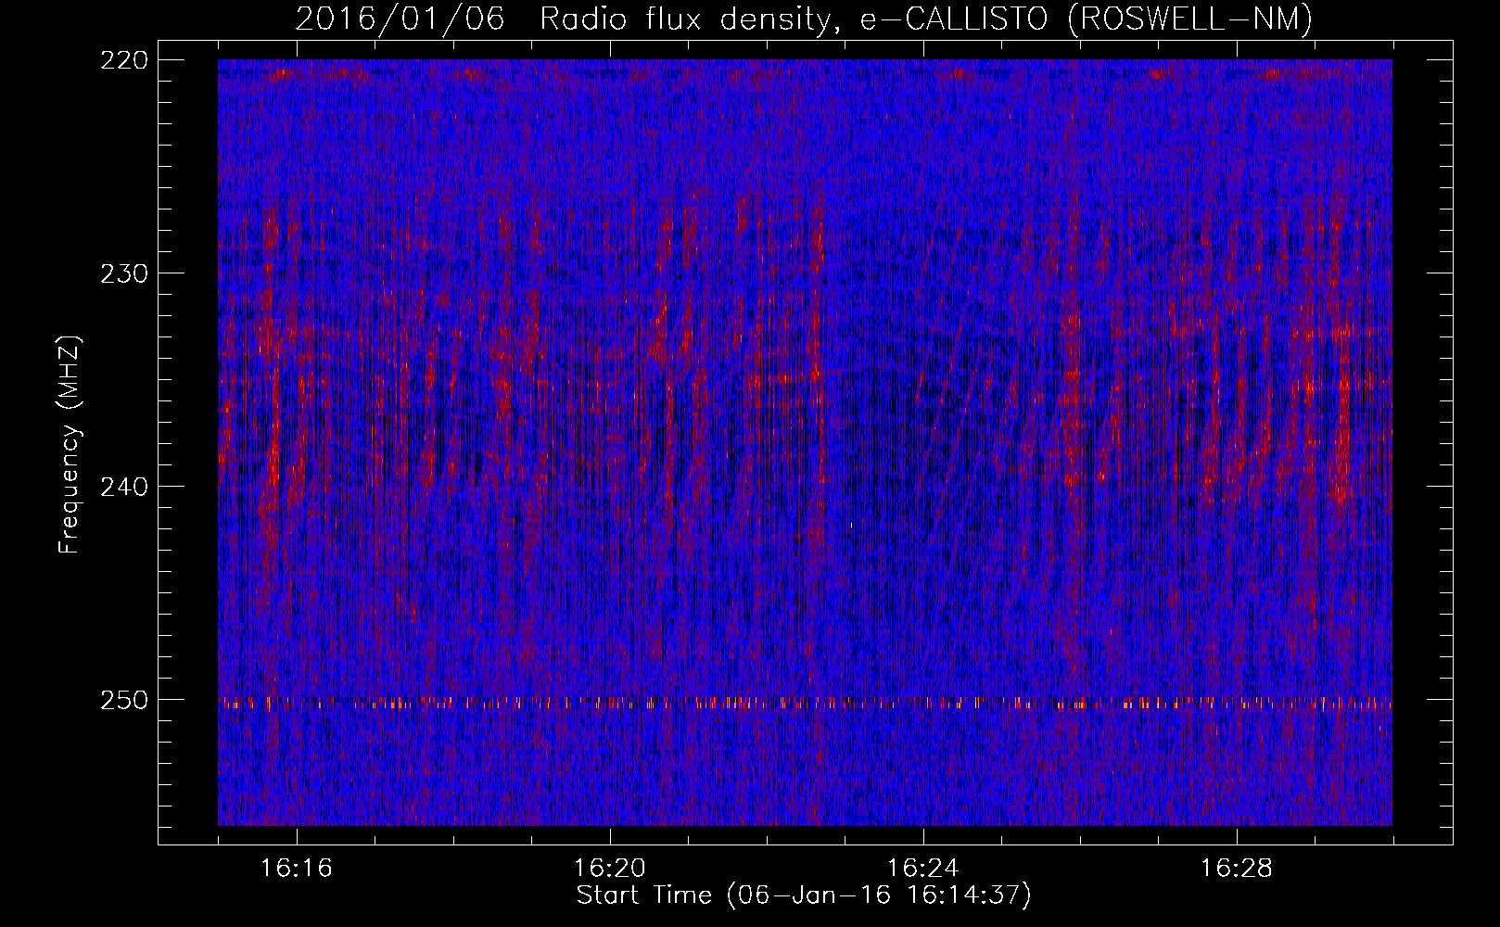Click the 250 frequency tick label
Image resolution: width=1500 pixels, height=927 pixels.
(x=123, y=700)
